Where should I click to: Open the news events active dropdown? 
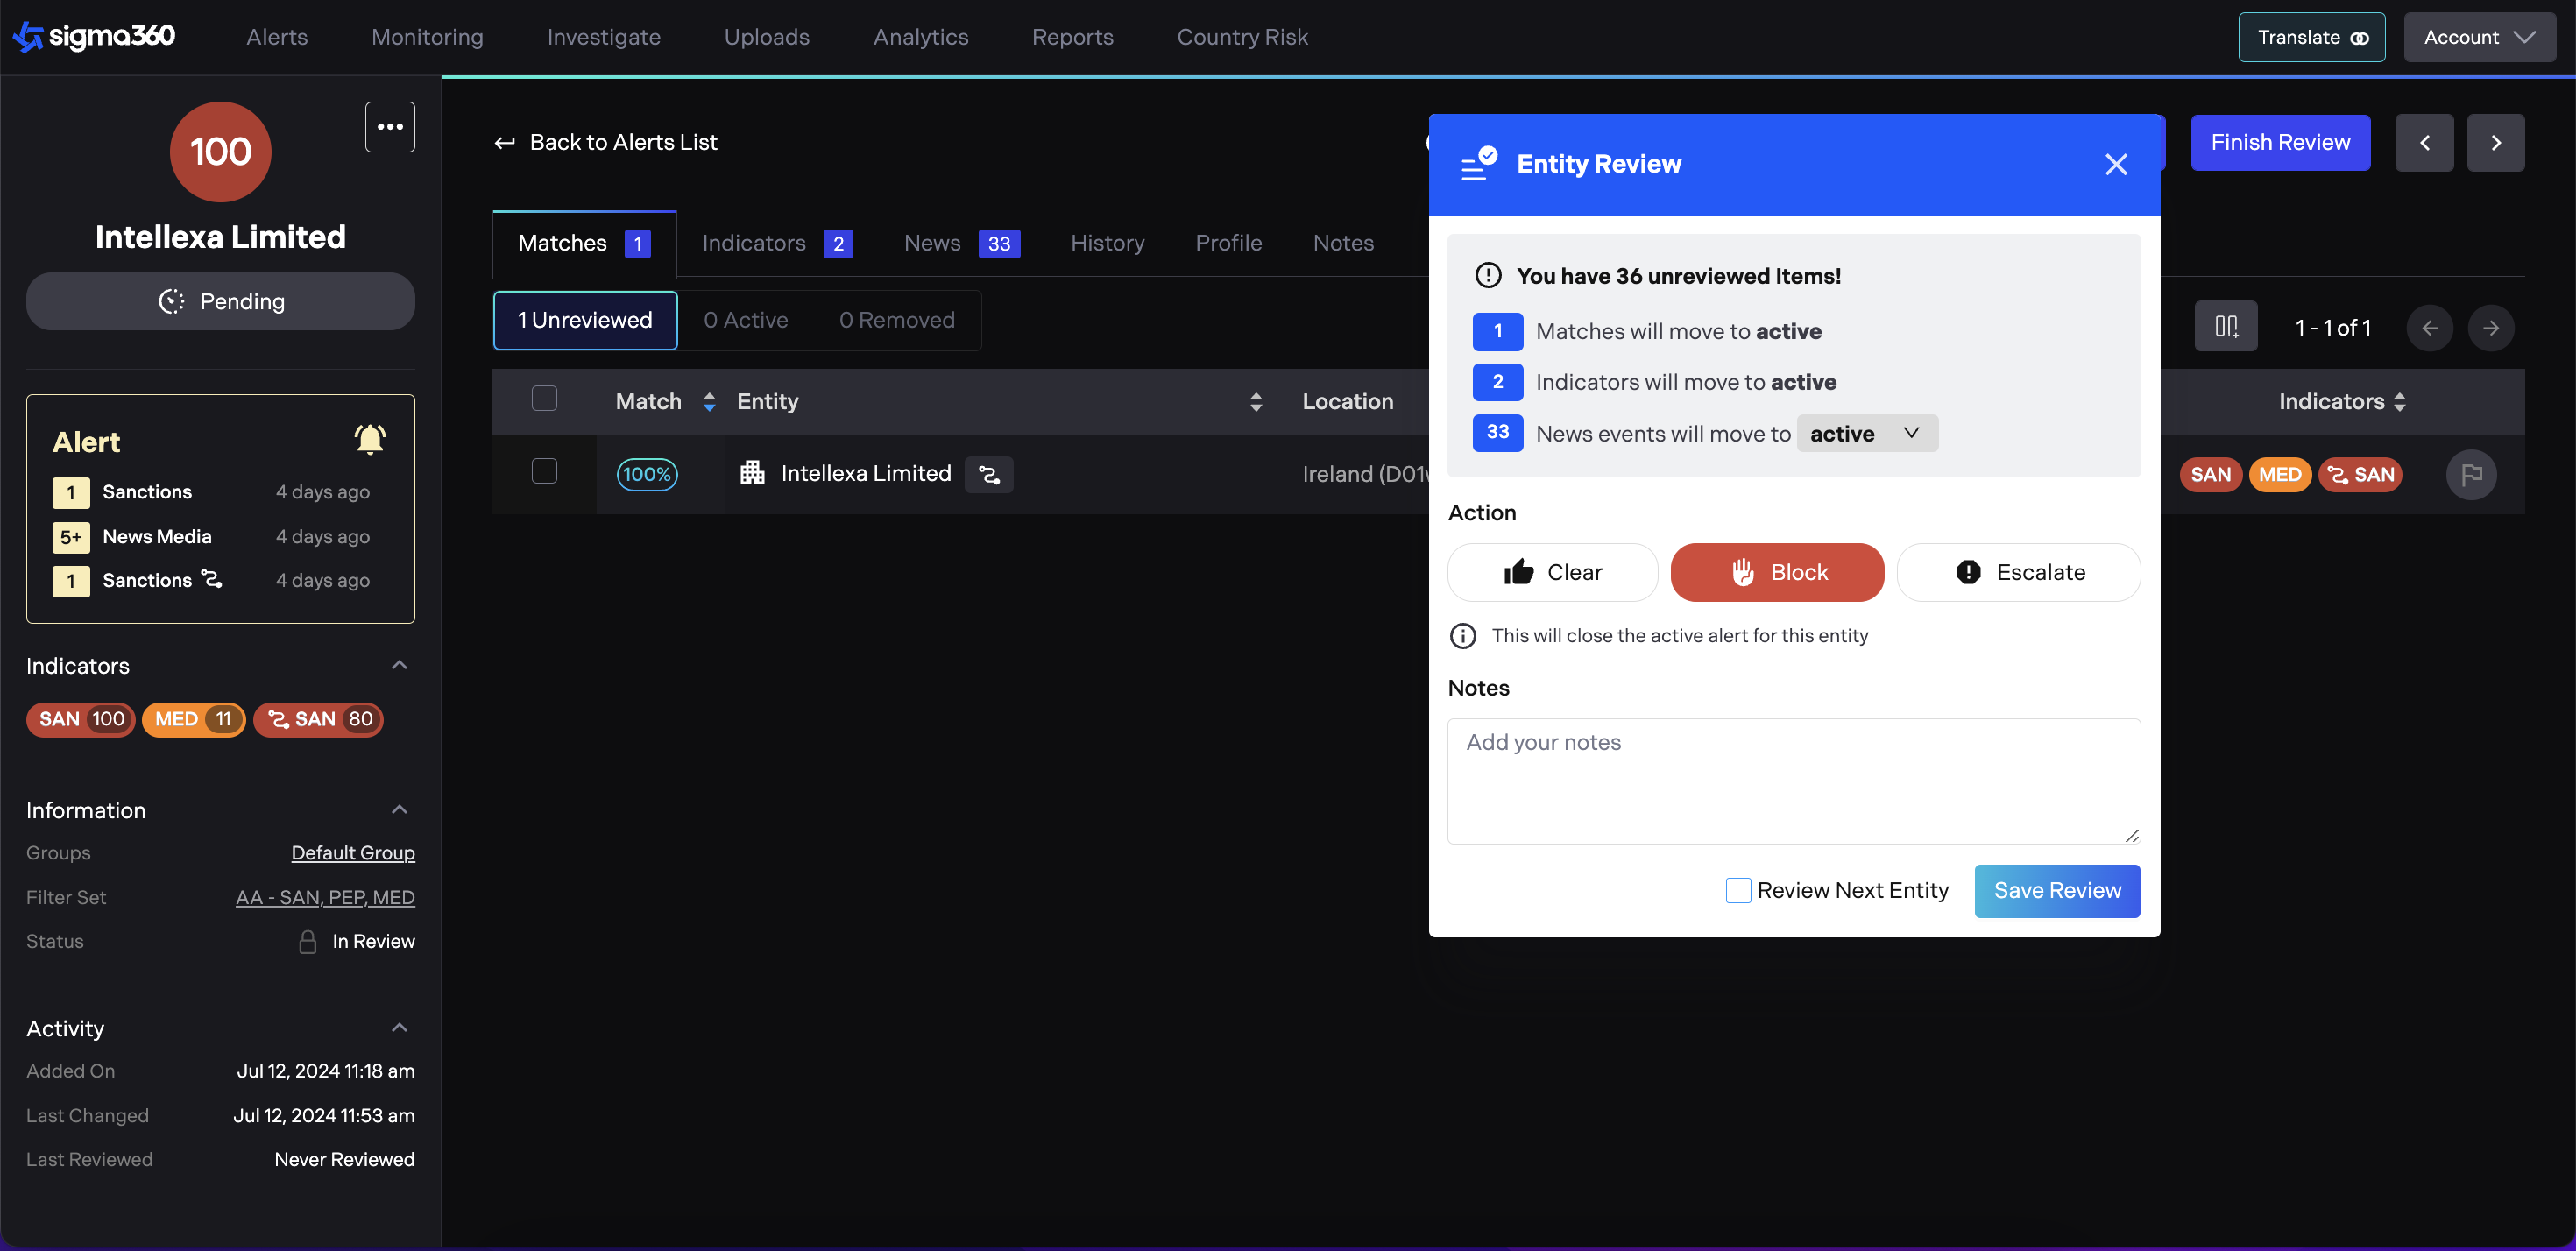click(1866, 433)
